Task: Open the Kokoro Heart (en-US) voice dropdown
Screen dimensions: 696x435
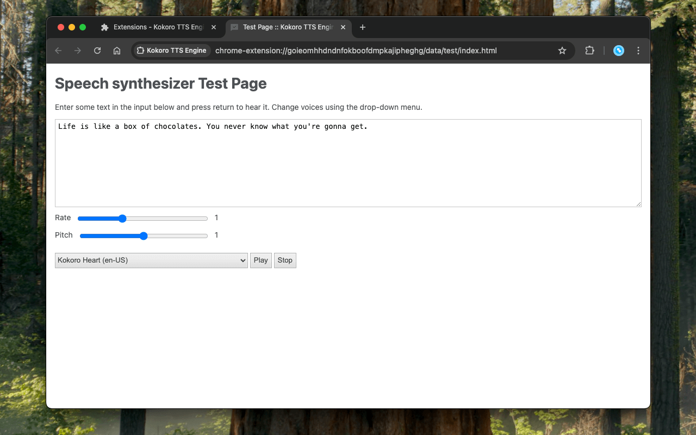Action: coord(151,260)
